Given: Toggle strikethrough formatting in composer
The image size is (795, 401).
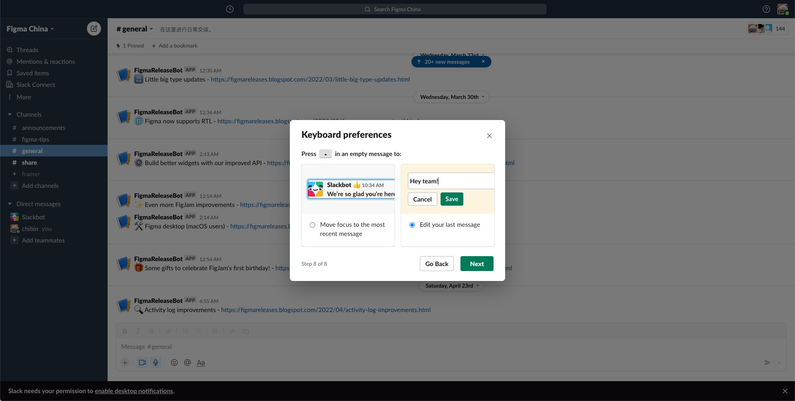Looking at the screenshot, I should pyautogui.click(x=151, y=331).
